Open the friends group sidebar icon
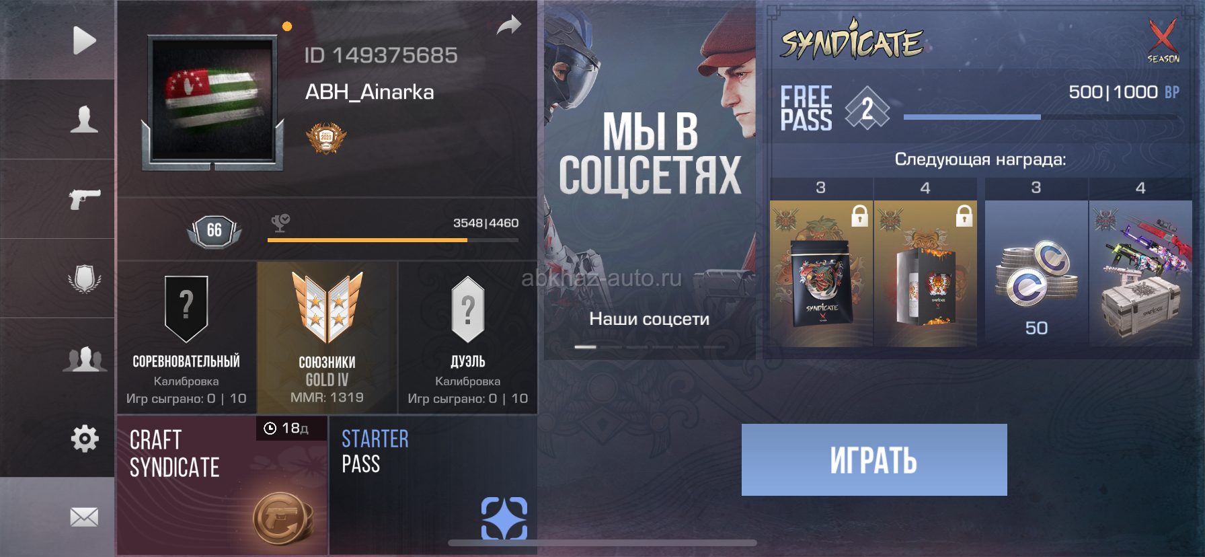 click(85, 359)
